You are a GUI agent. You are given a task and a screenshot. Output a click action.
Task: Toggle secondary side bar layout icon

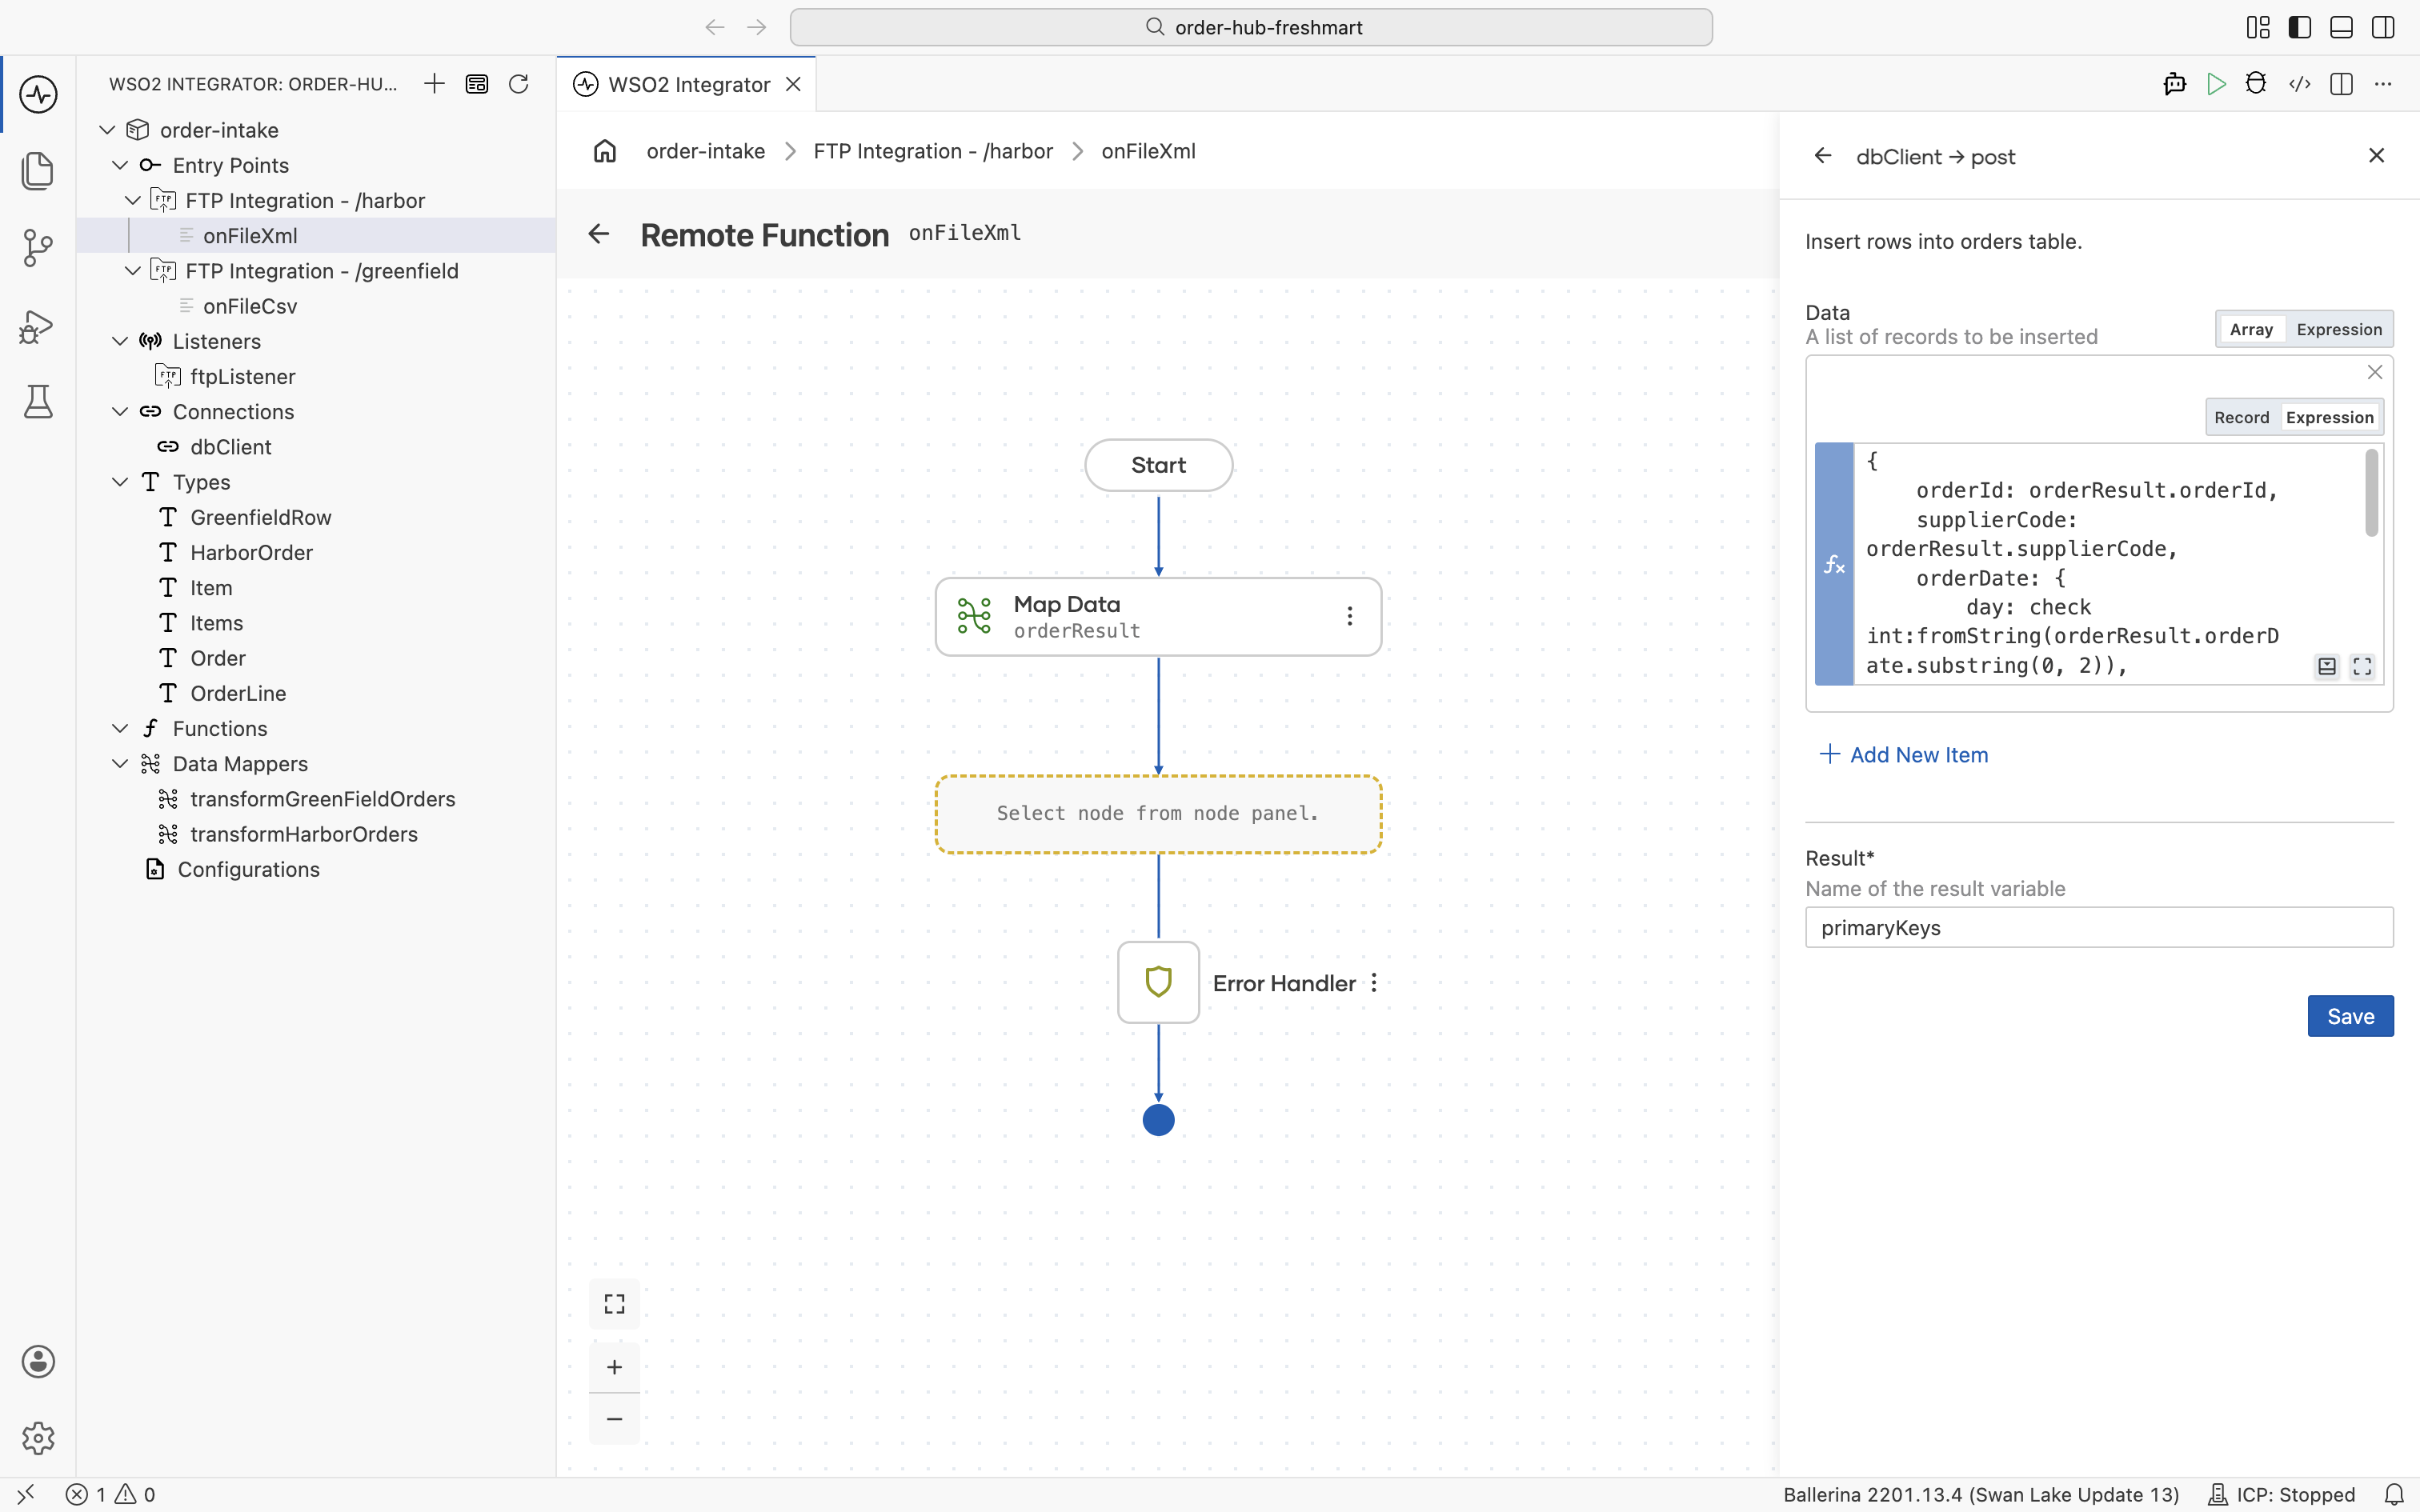click(2383, 27)
